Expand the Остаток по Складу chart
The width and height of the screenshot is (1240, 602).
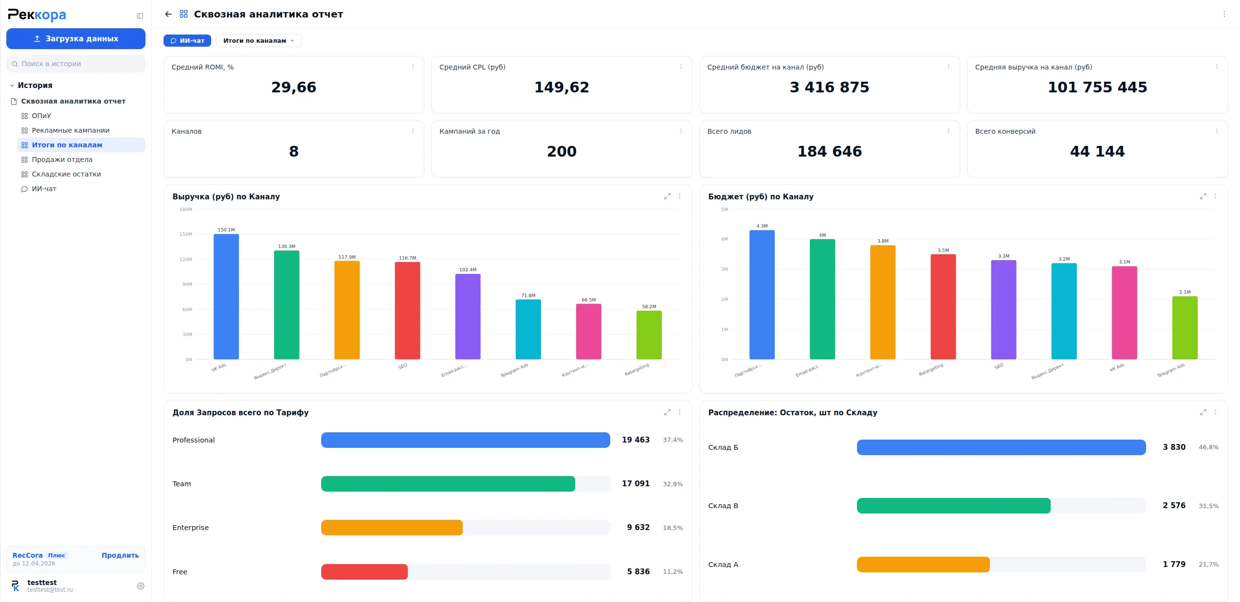1203,412
